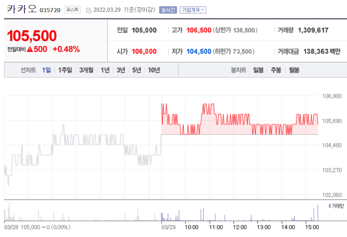Click the 10:00 time axis label
The image size is (347, 237).
[x=192, y=227]
